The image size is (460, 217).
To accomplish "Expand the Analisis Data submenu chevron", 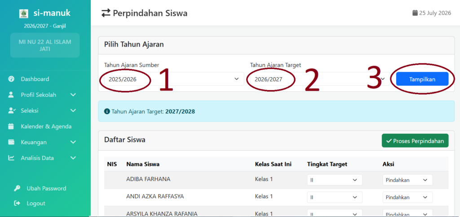I will (x=73, y=158).
